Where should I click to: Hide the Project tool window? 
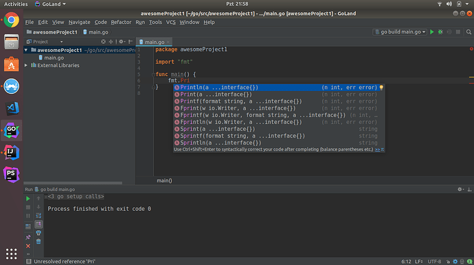coord(131,42)
